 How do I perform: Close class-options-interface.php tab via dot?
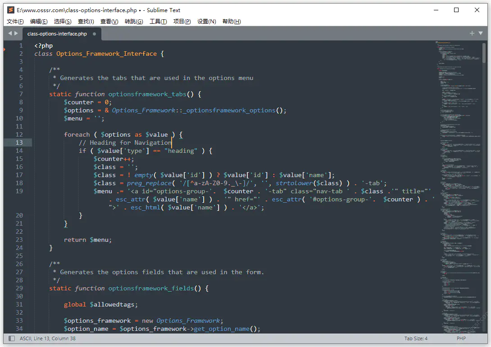point(94,34)
